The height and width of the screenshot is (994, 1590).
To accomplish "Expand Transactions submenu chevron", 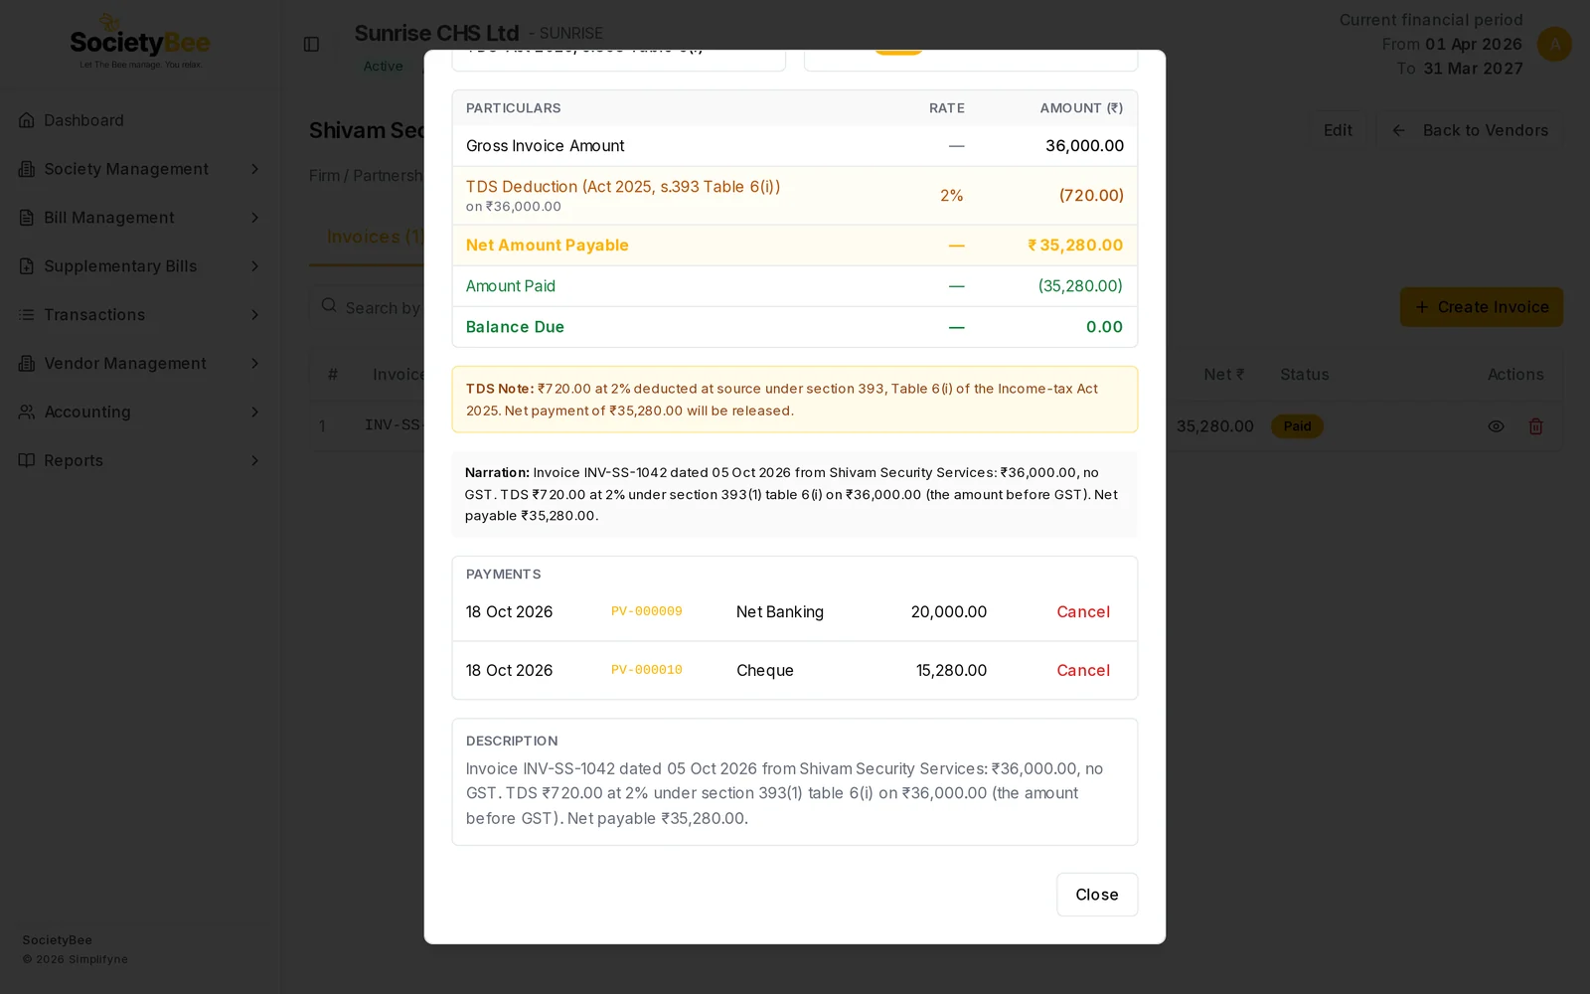I will [254, 315].
